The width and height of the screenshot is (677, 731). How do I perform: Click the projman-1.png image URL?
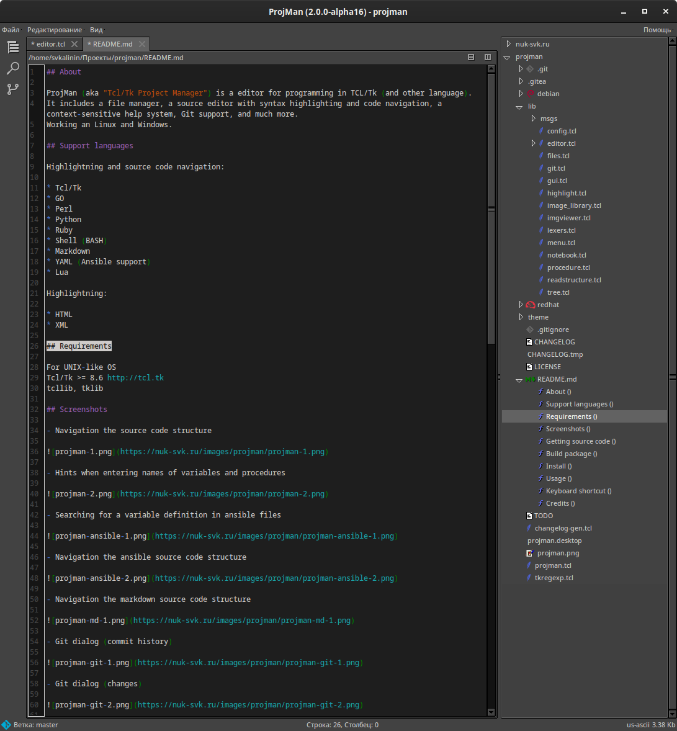click(x=222, y=451)
